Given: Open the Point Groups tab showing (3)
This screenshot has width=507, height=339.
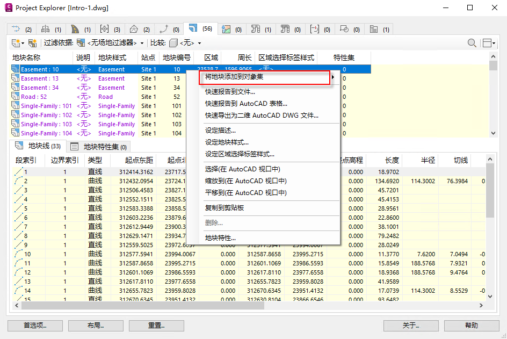Looking at the screenshot, I should coord(110,30).
